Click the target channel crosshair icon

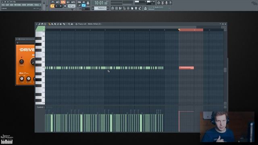(x=76, y=24)
